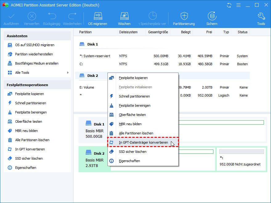The width and height of the screenshot is (271, 203).
Task: Click the Partition column header
Action: pyautogui.click(x=85, y=32)
